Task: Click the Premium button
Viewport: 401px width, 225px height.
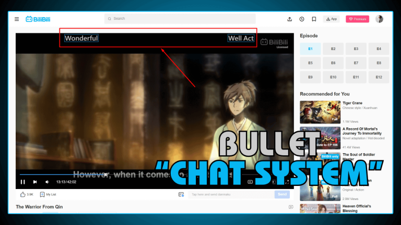Action: (357, 19)
